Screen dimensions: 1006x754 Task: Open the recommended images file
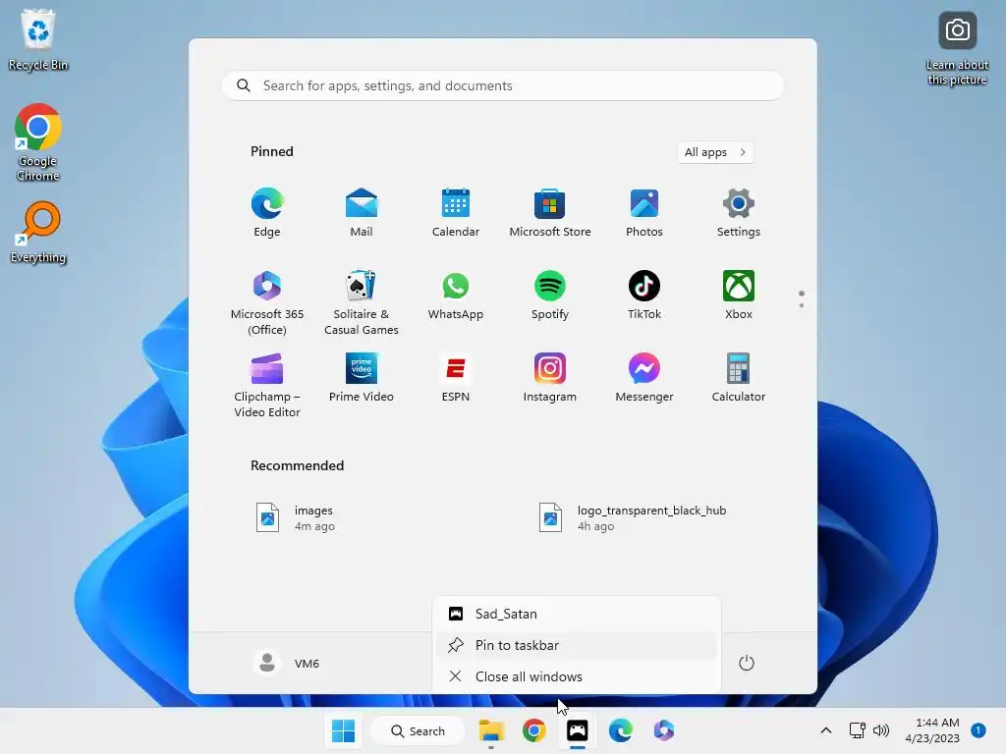(x=295, y=518)
